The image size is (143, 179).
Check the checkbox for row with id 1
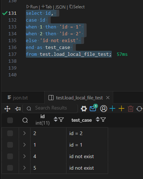pyautogui.click(x=10, y=145)
